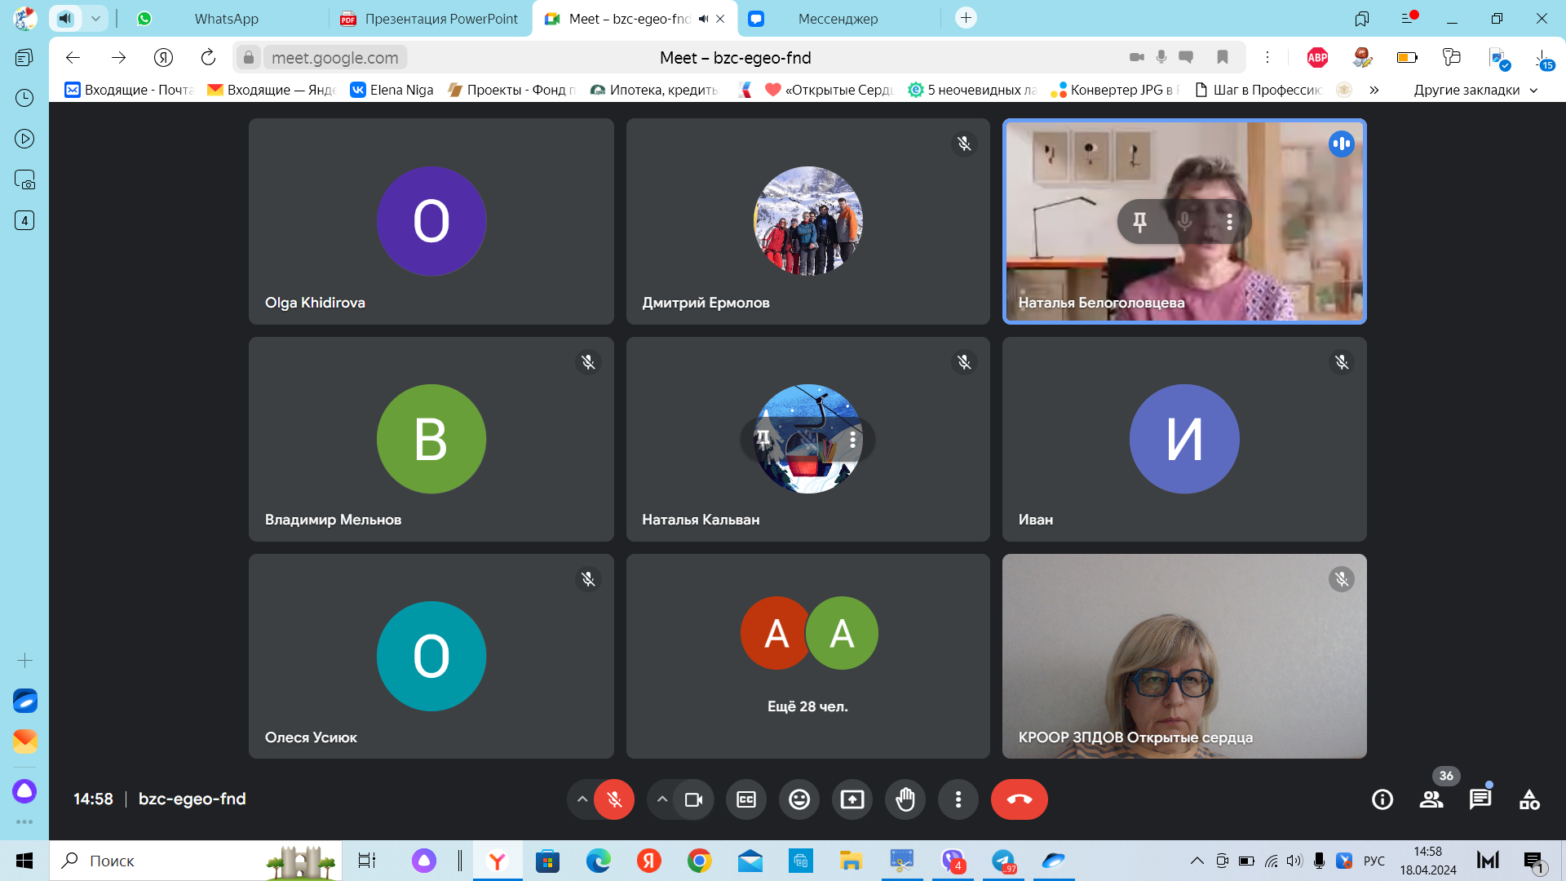Open meeting details info icon

pos(1382,799)
